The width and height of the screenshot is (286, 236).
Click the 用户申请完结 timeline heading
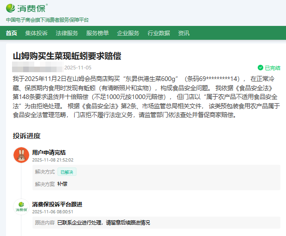[49, 152]
